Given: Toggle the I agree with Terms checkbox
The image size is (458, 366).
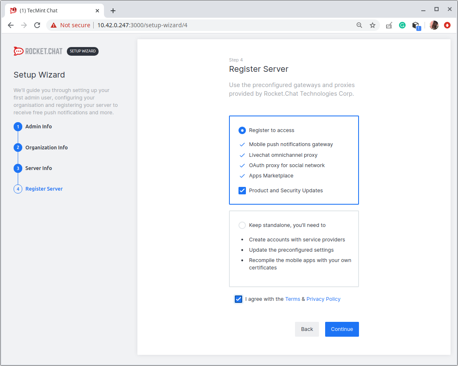Looking at the screenshot, I should (238, 299).
